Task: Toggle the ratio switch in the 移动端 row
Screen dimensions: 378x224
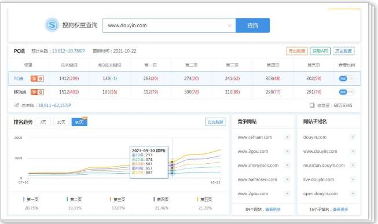Action: pyautogui.click(x=347, y=92)
